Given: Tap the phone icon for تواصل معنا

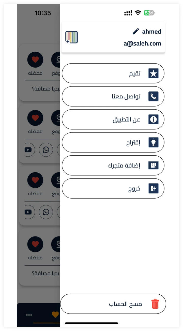Looking at the screenshot, I should [x=153, y=97].
